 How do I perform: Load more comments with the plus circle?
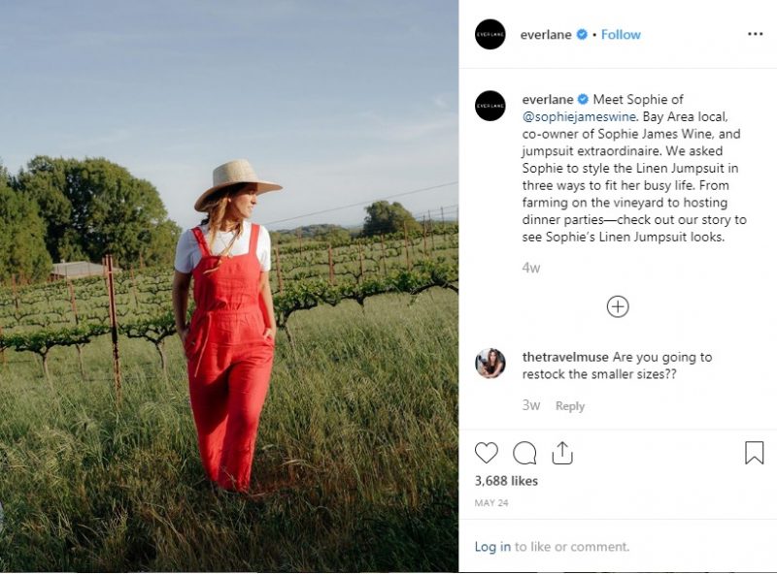tap(618, 306)
